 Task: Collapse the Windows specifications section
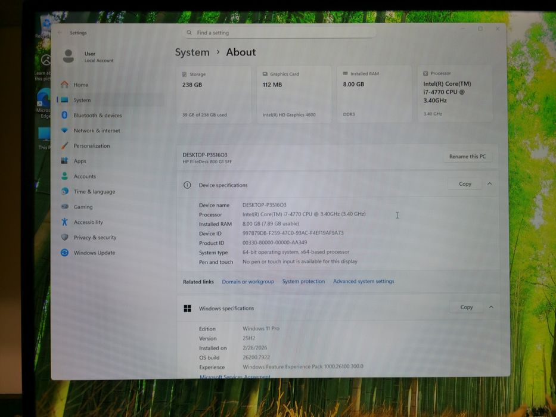491,307
